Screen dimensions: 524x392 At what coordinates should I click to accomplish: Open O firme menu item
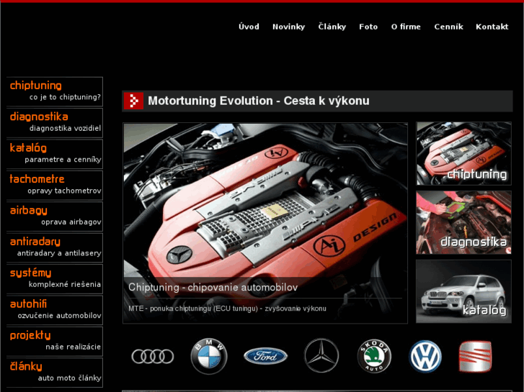[406, 27]
